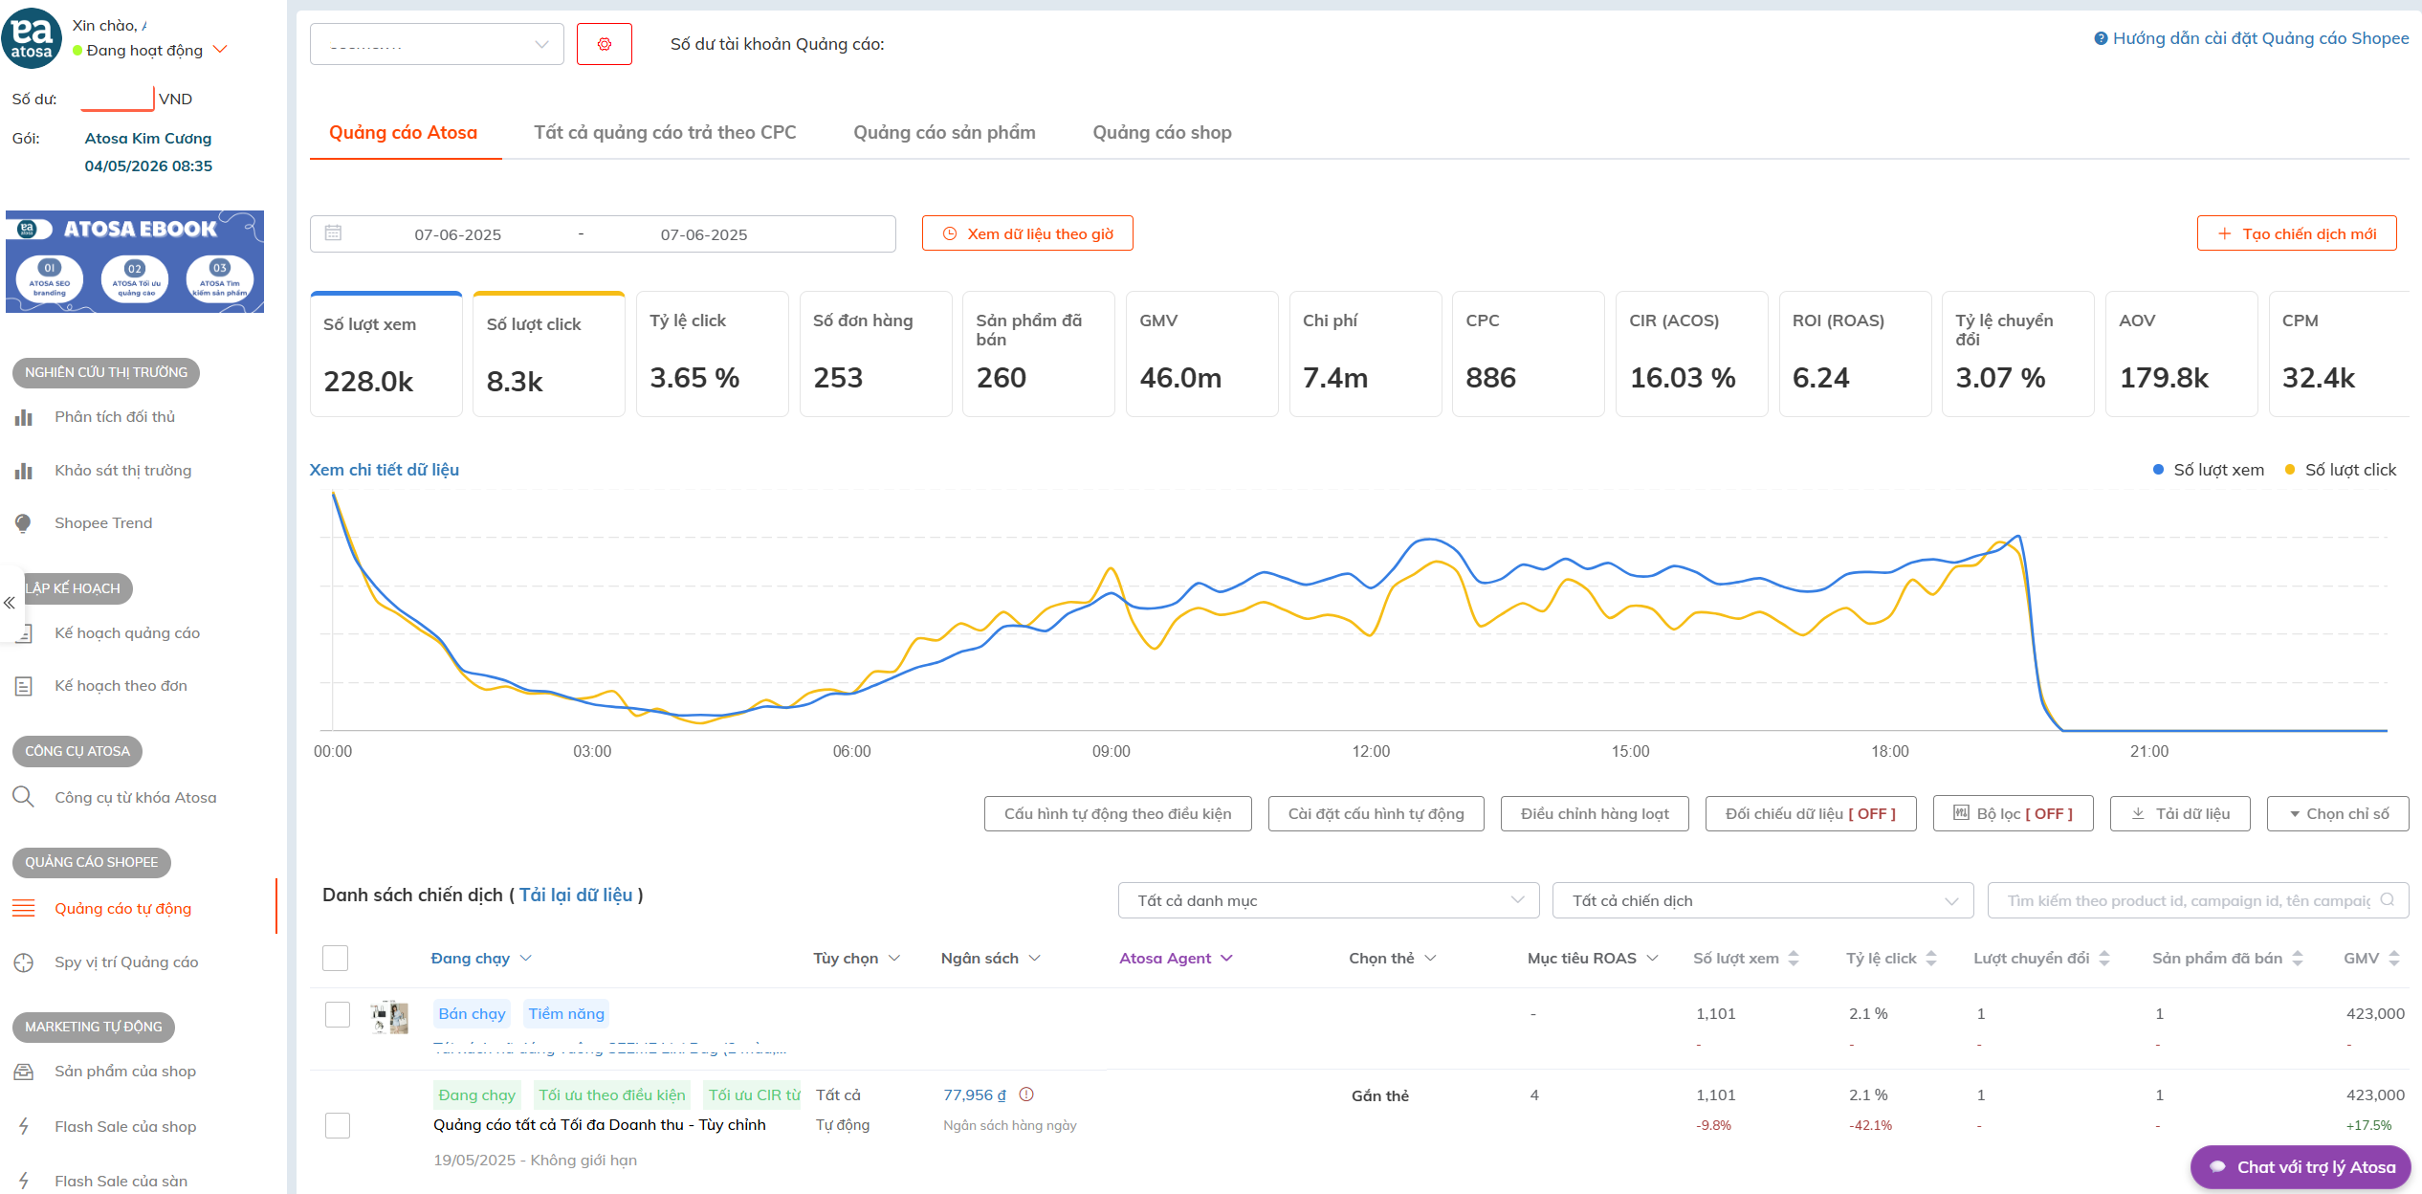Open the Chọn chỉ số dropdown
This screenshot has width=2422, height=1194.
click(2338, 813)
